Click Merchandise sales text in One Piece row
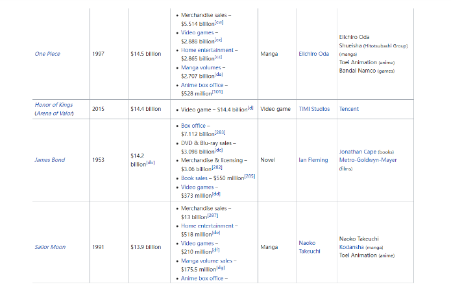This screenshot has height=291, width=451. pyautogui.click(x=204, y=15)
